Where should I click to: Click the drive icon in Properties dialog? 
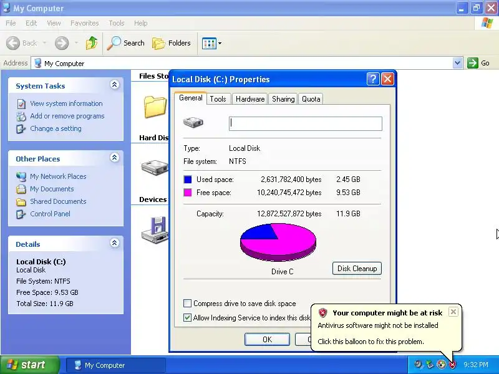(193, 122)
